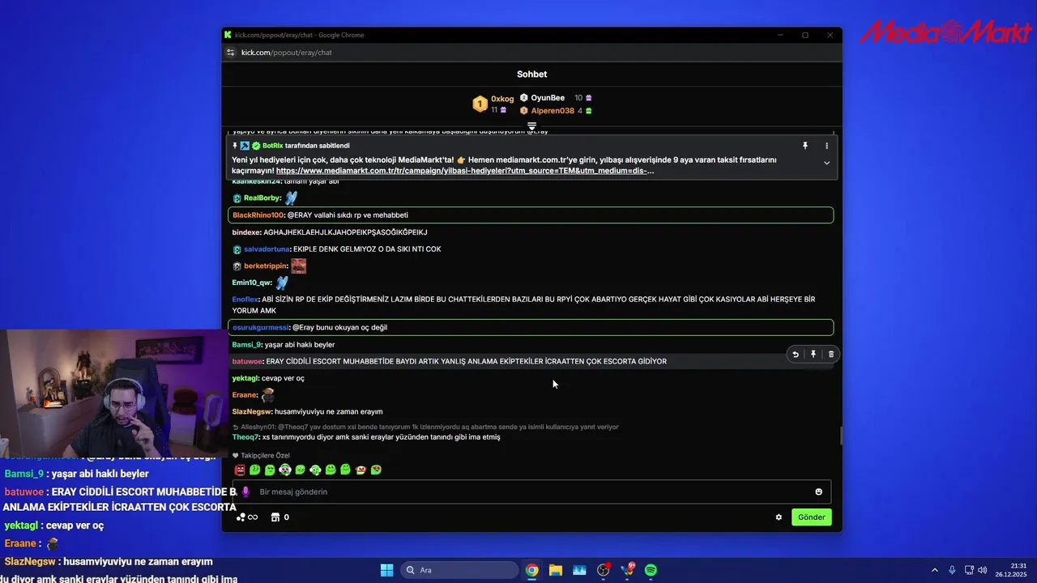Click the microphone icon in system tray
Image resolution: width=1037 pixels, height=583 pixels.
952,570
